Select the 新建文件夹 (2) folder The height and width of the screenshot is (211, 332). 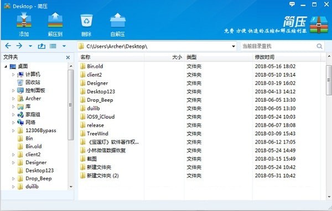(x=103, y=176)
